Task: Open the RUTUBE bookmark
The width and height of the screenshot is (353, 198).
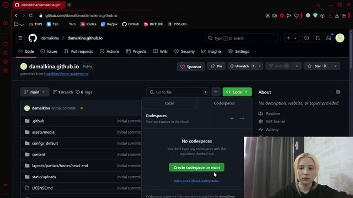Action: [153, 24]
